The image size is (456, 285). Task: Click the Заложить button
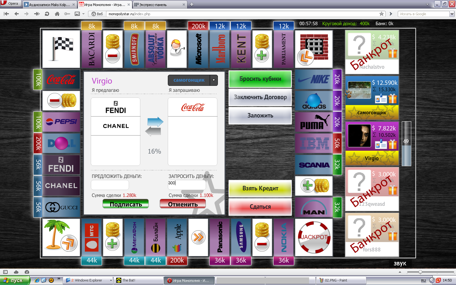point(260,116)
